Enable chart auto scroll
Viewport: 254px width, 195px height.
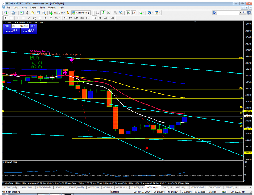pos(128,13)
